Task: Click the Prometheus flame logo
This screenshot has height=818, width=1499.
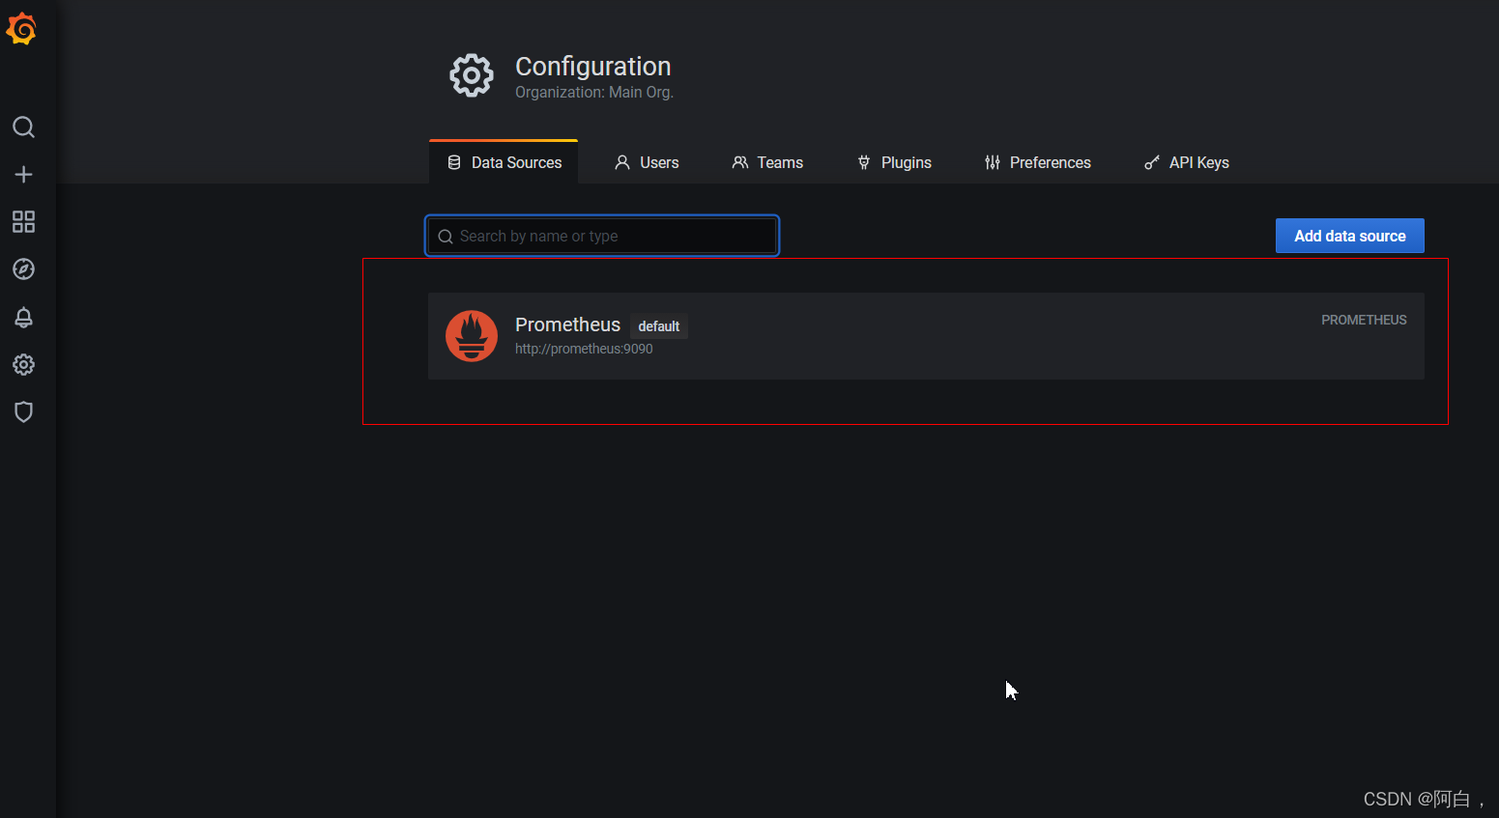Action: 472,336
